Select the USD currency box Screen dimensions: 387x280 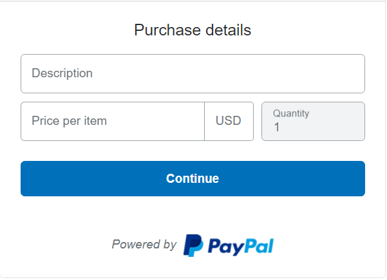click(x=229, y=122)
